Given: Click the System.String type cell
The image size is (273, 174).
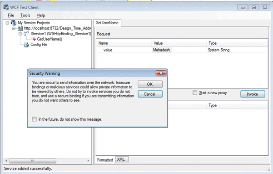Looking at the screenshot, I should [x=237, y=50].
